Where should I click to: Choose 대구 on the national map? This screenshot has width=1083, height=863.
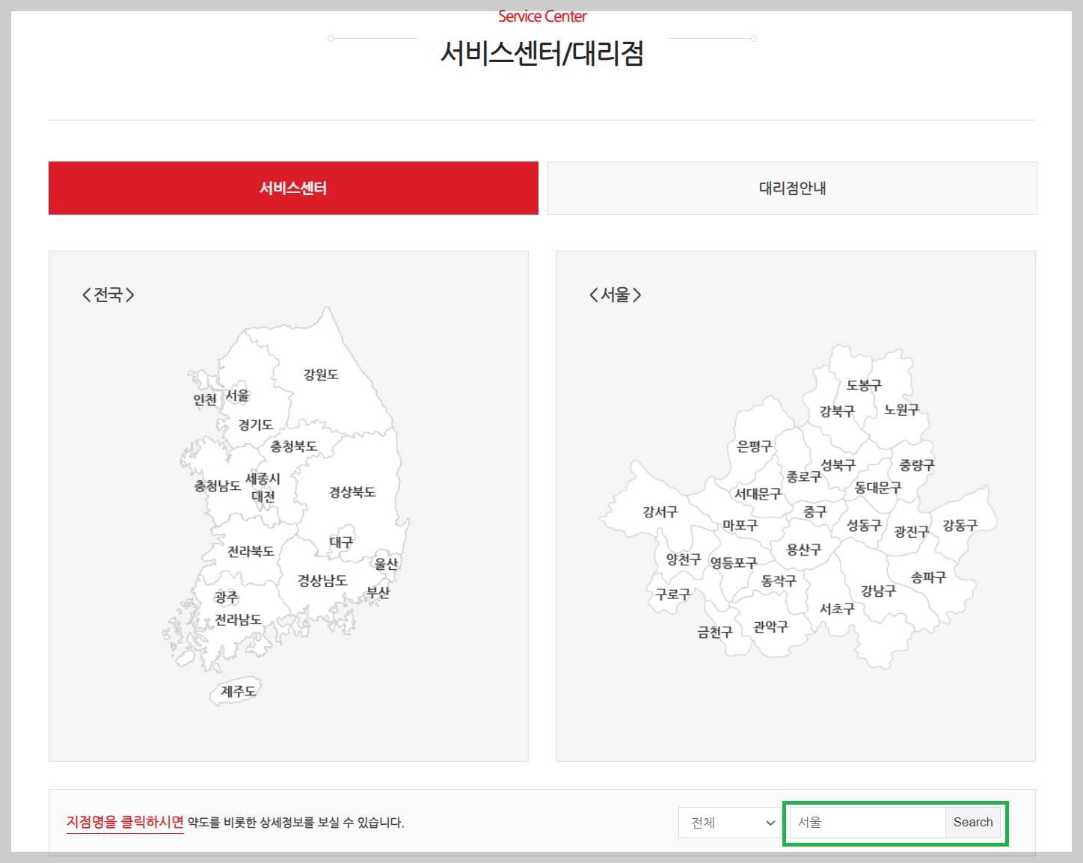[x=341, y=542]
